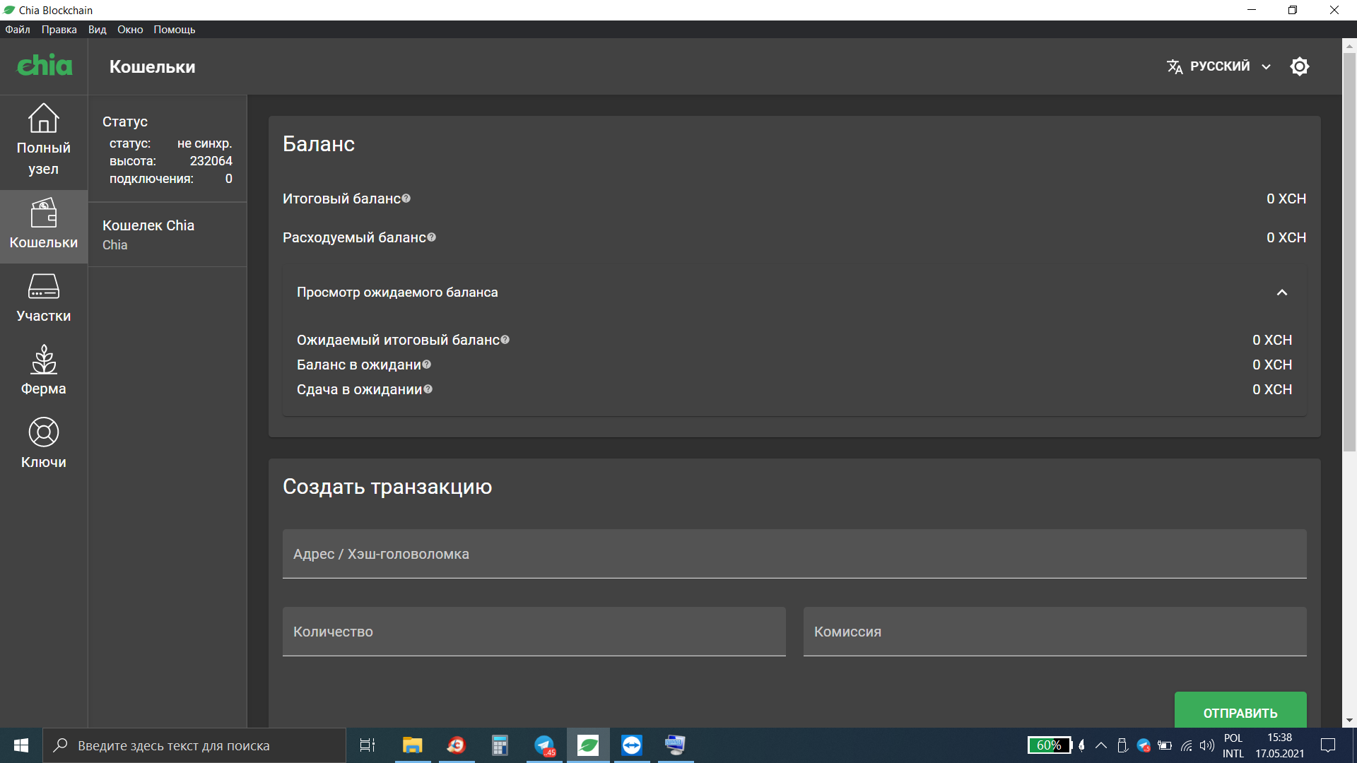
Task: Open the Файл menu
Action: (18, 30)
